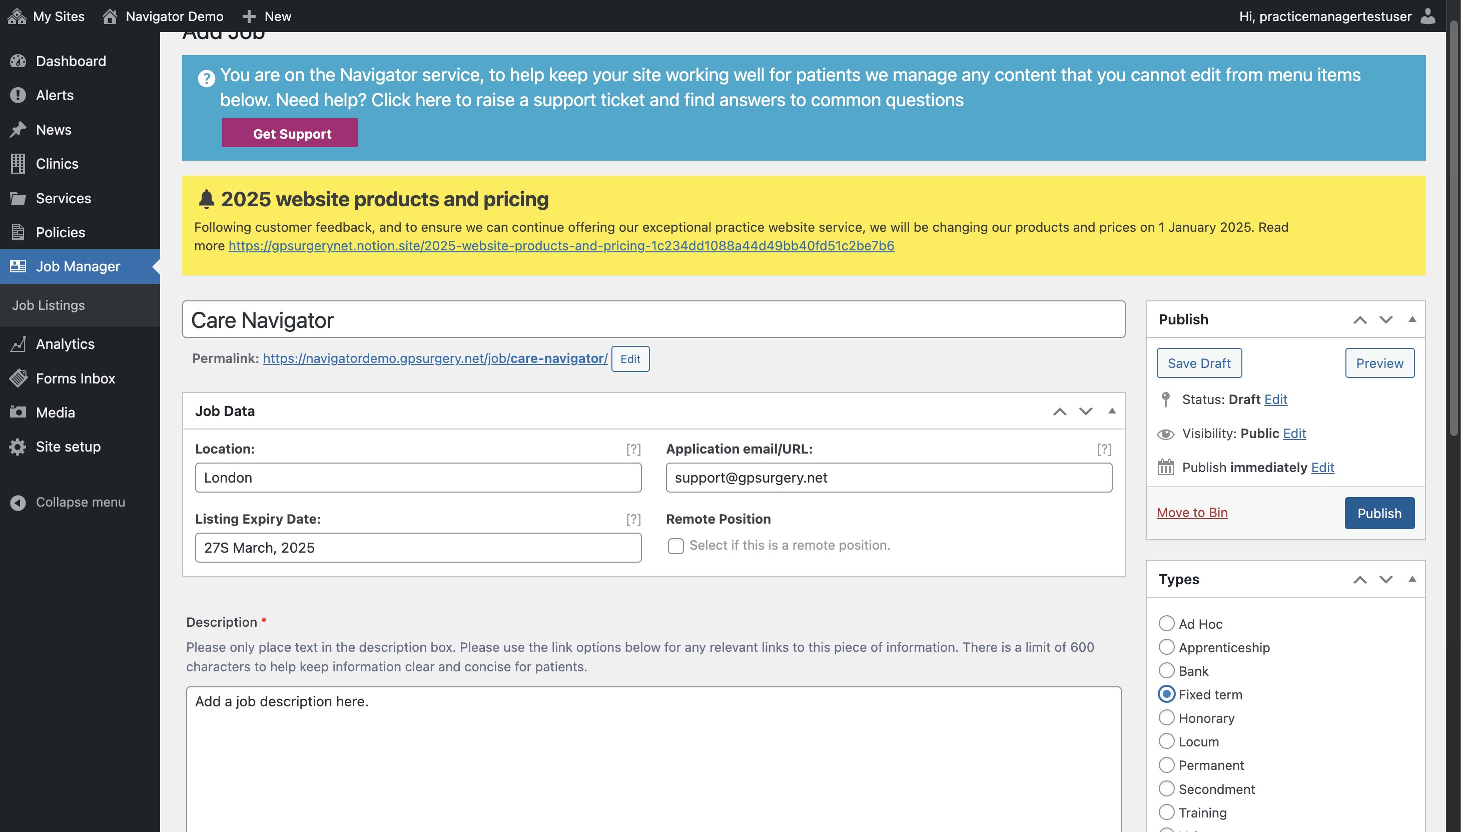Click the Media camera icon
This screenshot has height=832, width=1461.
[x=18, y=412]
